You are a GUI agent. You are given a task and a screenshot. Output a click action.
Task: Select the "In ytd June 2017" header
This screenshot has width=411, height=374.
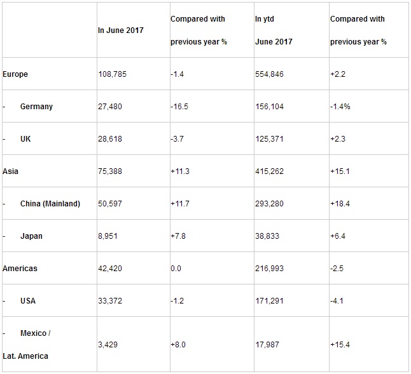coord(274,30)
